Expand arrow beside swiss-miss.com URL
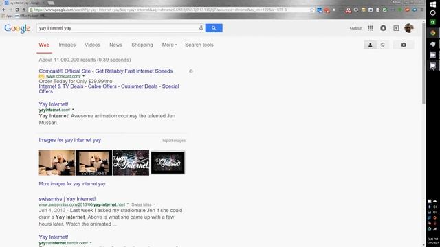 click(128, 204)
